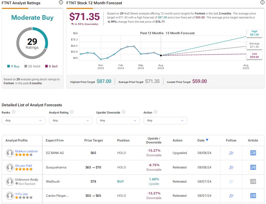The width and height of the screenshot is (266, 204).
Task: Open article for Yi Fu Lee's rating
Action: coord(253,195)
